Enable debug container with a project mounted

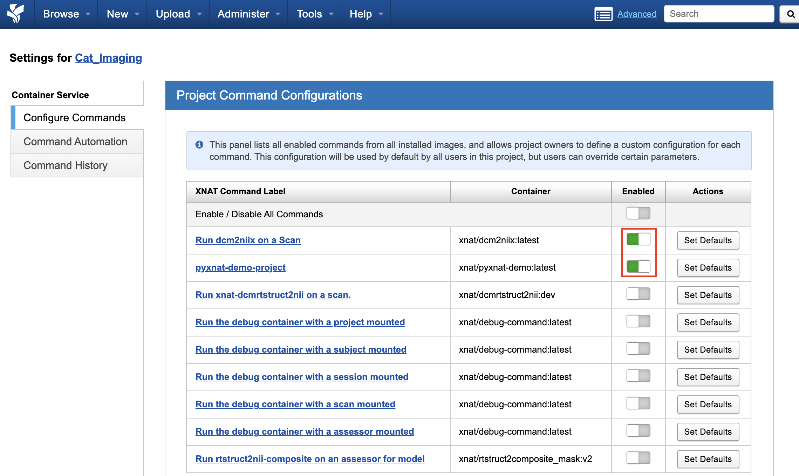[x=638, y=321]
